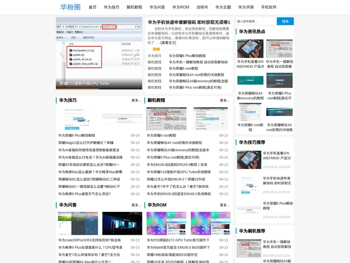Open headline 华为手机快速申请解锁码 article

(189, 22)
